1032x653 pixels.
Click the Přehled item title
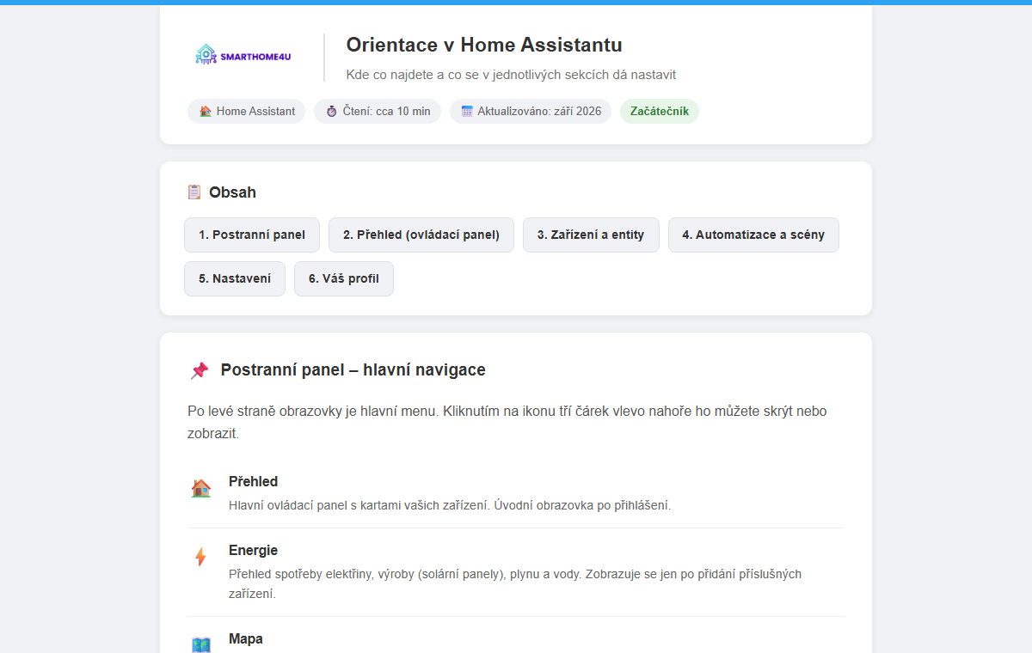click(253, 481)
